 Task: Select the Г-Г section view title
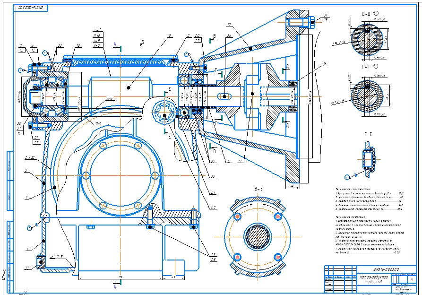point(367,67)
